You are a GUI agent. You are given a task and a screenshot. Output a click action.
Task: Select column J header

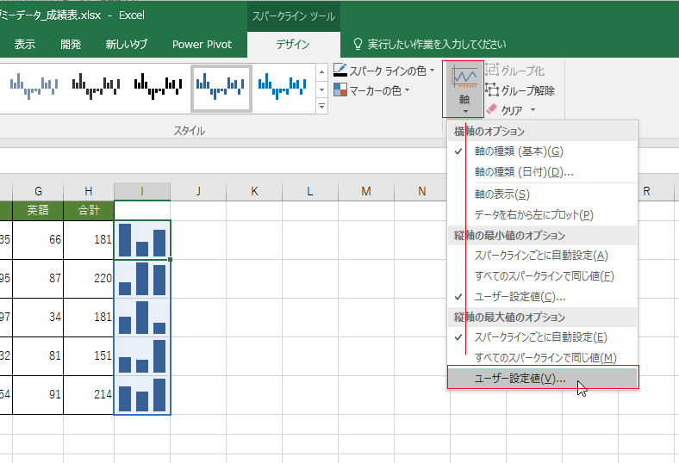coord(197,191)
